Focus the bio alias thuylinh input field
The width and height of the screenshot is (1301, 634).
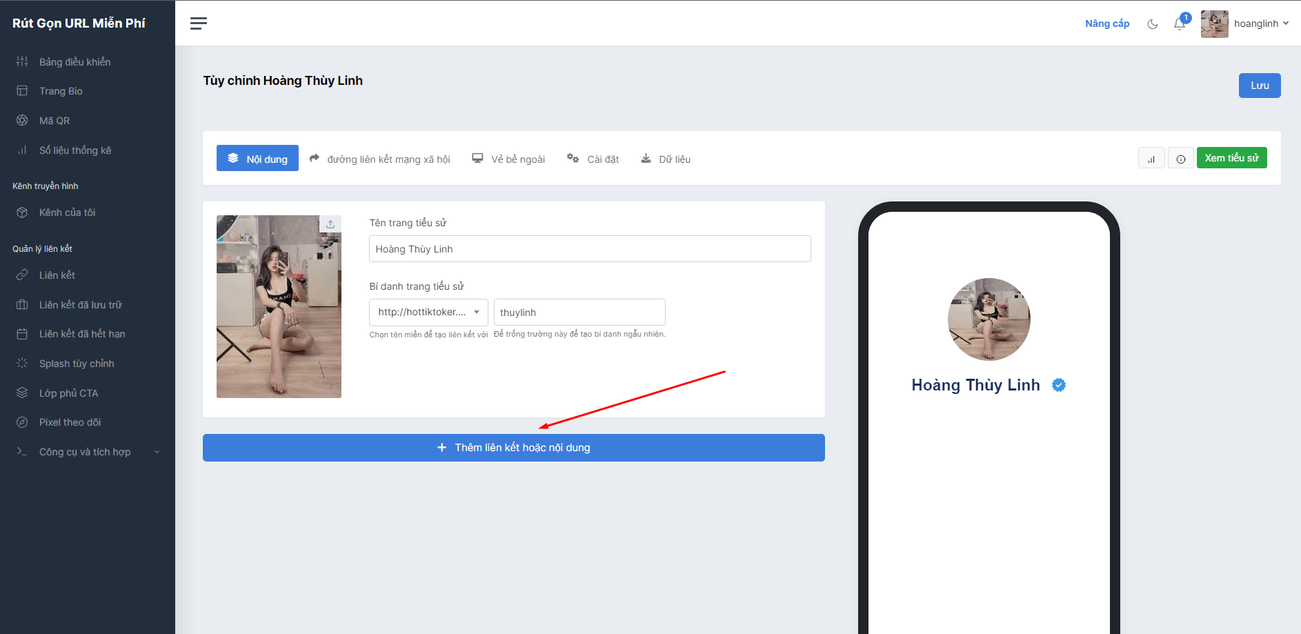tap(579, 313)
